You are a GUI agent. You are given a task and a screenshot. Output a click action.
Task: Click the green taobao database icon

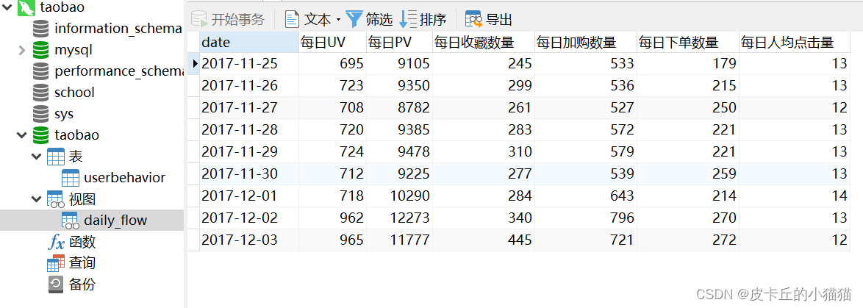tap(40, 135)
